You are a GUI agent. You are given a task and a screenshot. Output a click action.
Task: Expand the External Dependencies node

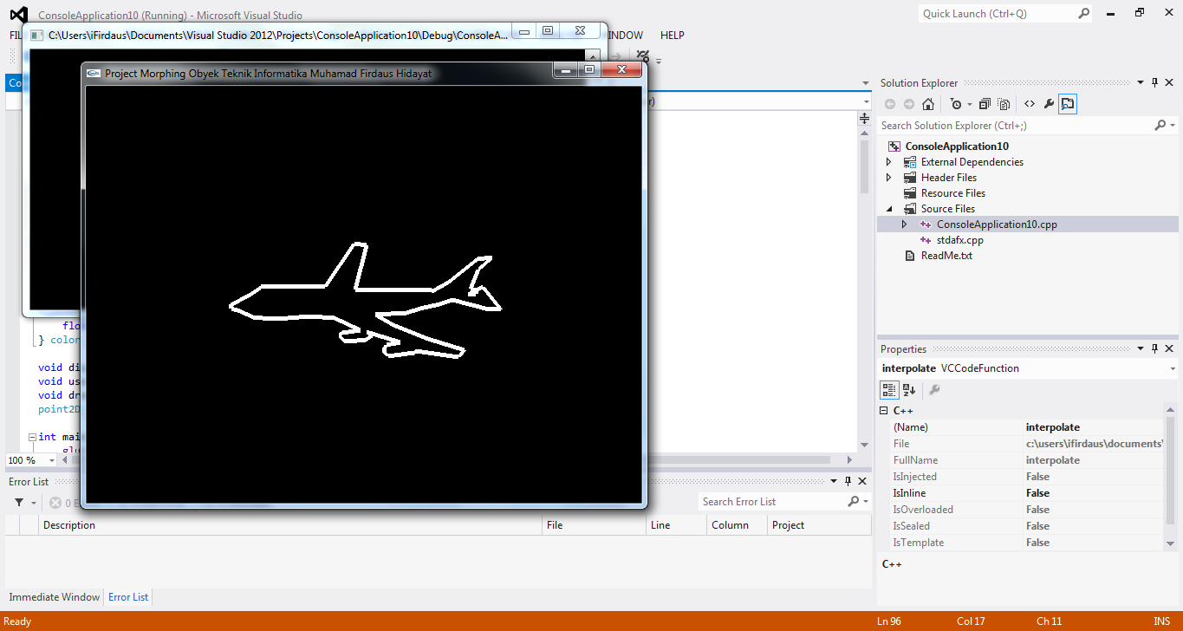pos(888,162)
